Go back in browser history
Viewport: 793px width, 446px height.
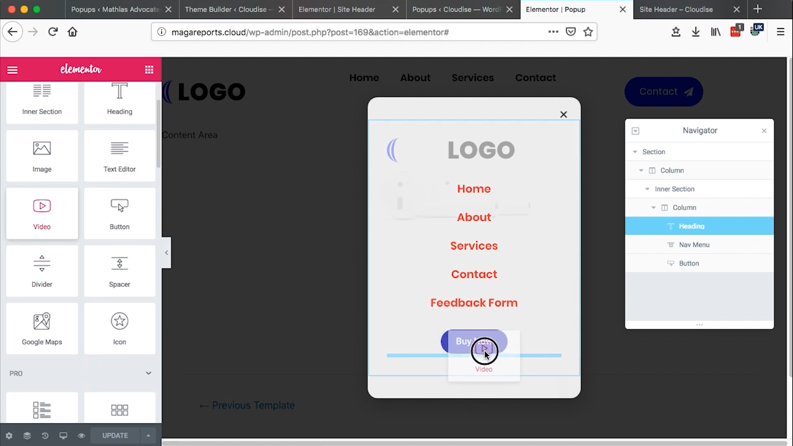(13, 32)
